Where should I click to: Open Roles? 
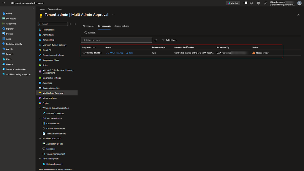click(x=45, y=65)
